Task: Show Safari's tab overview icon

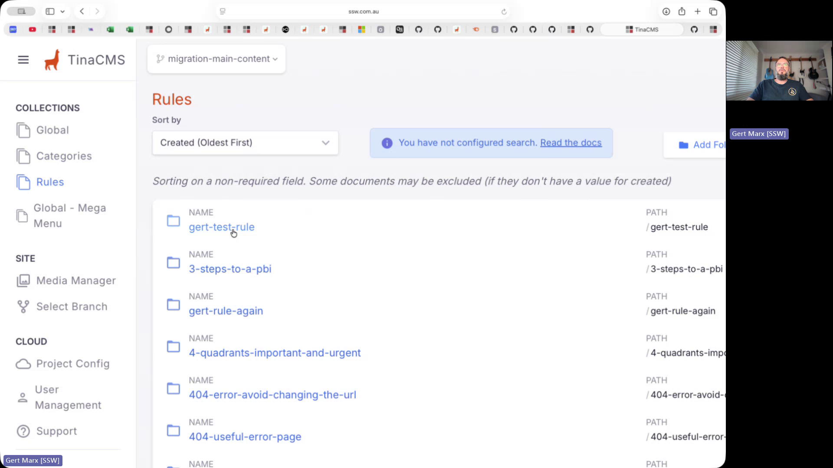Action: coord(713,12)
